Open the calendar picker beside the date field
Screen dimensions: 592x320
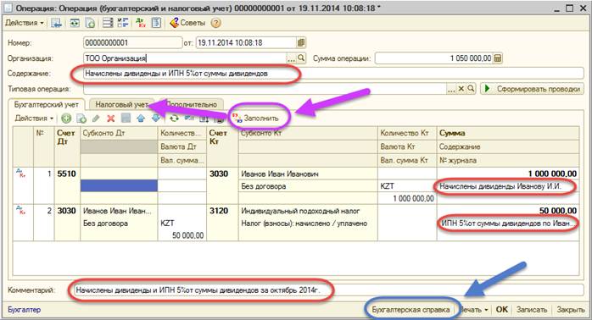pos(301,42)
